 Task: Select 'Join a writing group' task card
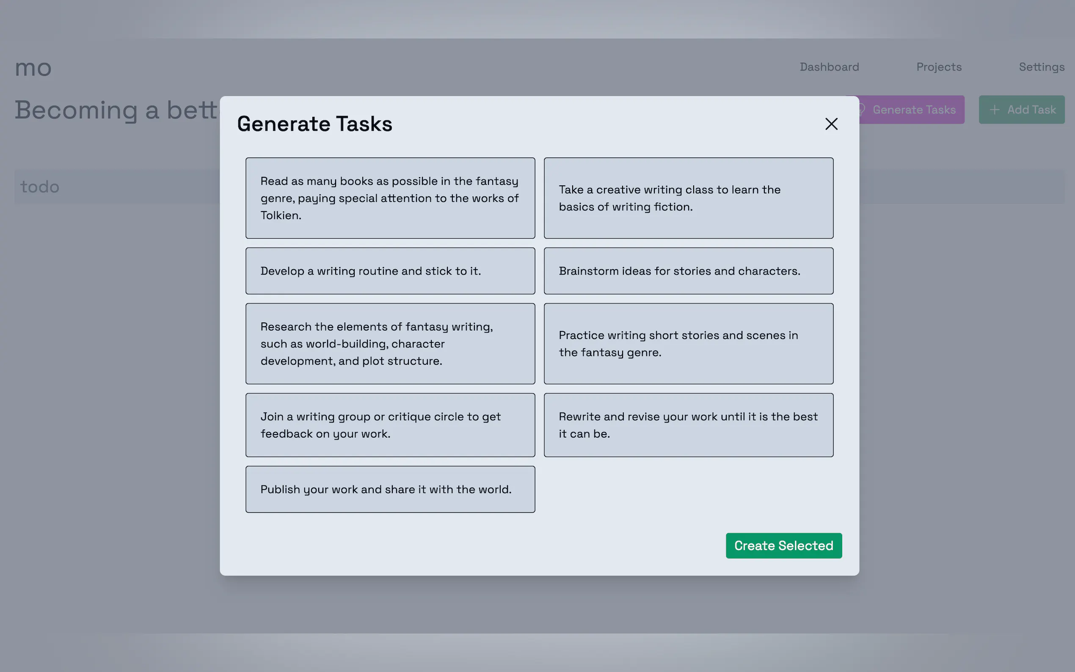[390, 425]
